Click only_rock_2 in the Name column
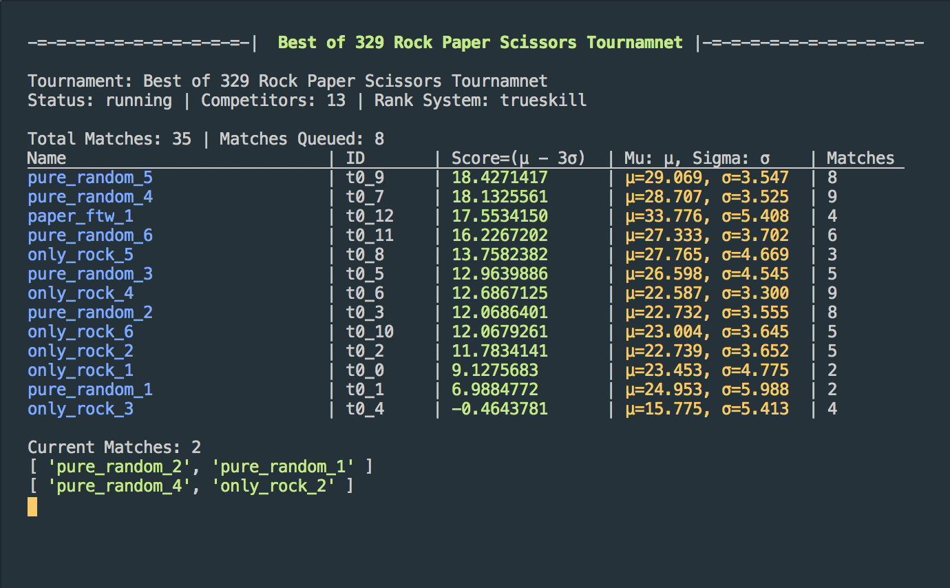 81,351
